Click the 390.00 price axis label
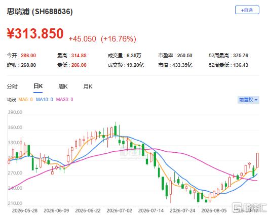270x216 pixels. tap(15, 112)
